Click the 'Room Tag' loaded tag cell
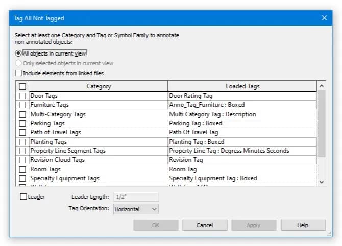 click(x=242, y=169)
